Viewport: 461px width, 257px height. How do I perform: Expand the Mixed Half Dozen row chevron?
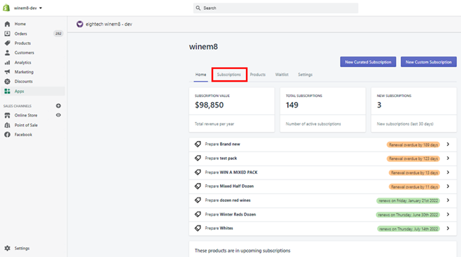[448, 186]
